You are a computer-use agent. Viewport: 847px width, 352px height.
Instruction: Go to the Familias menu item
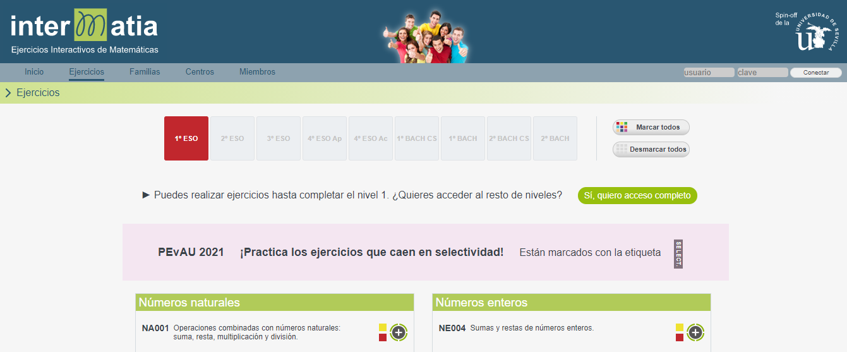[145, 72]
